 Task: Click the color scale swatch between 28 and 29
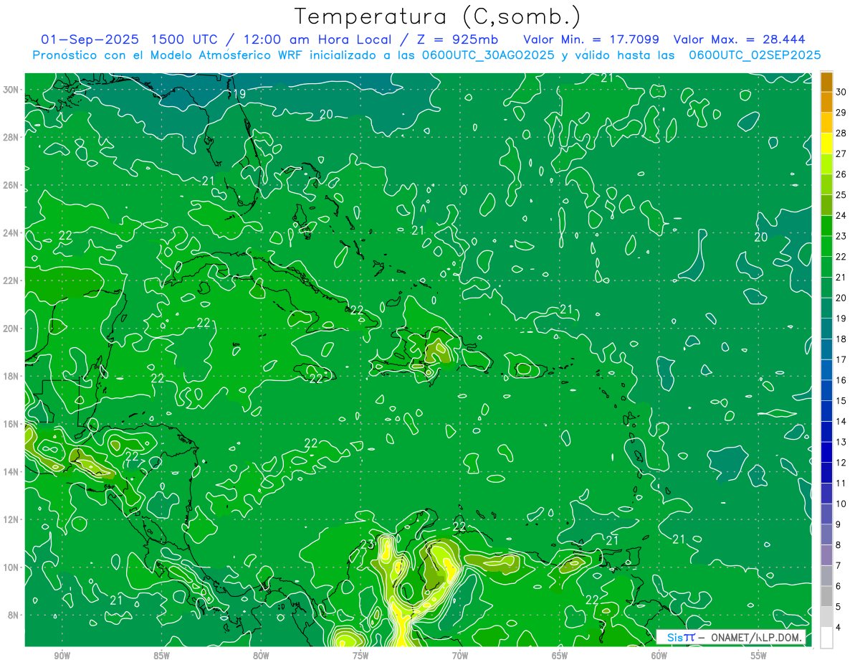point(826,123)
